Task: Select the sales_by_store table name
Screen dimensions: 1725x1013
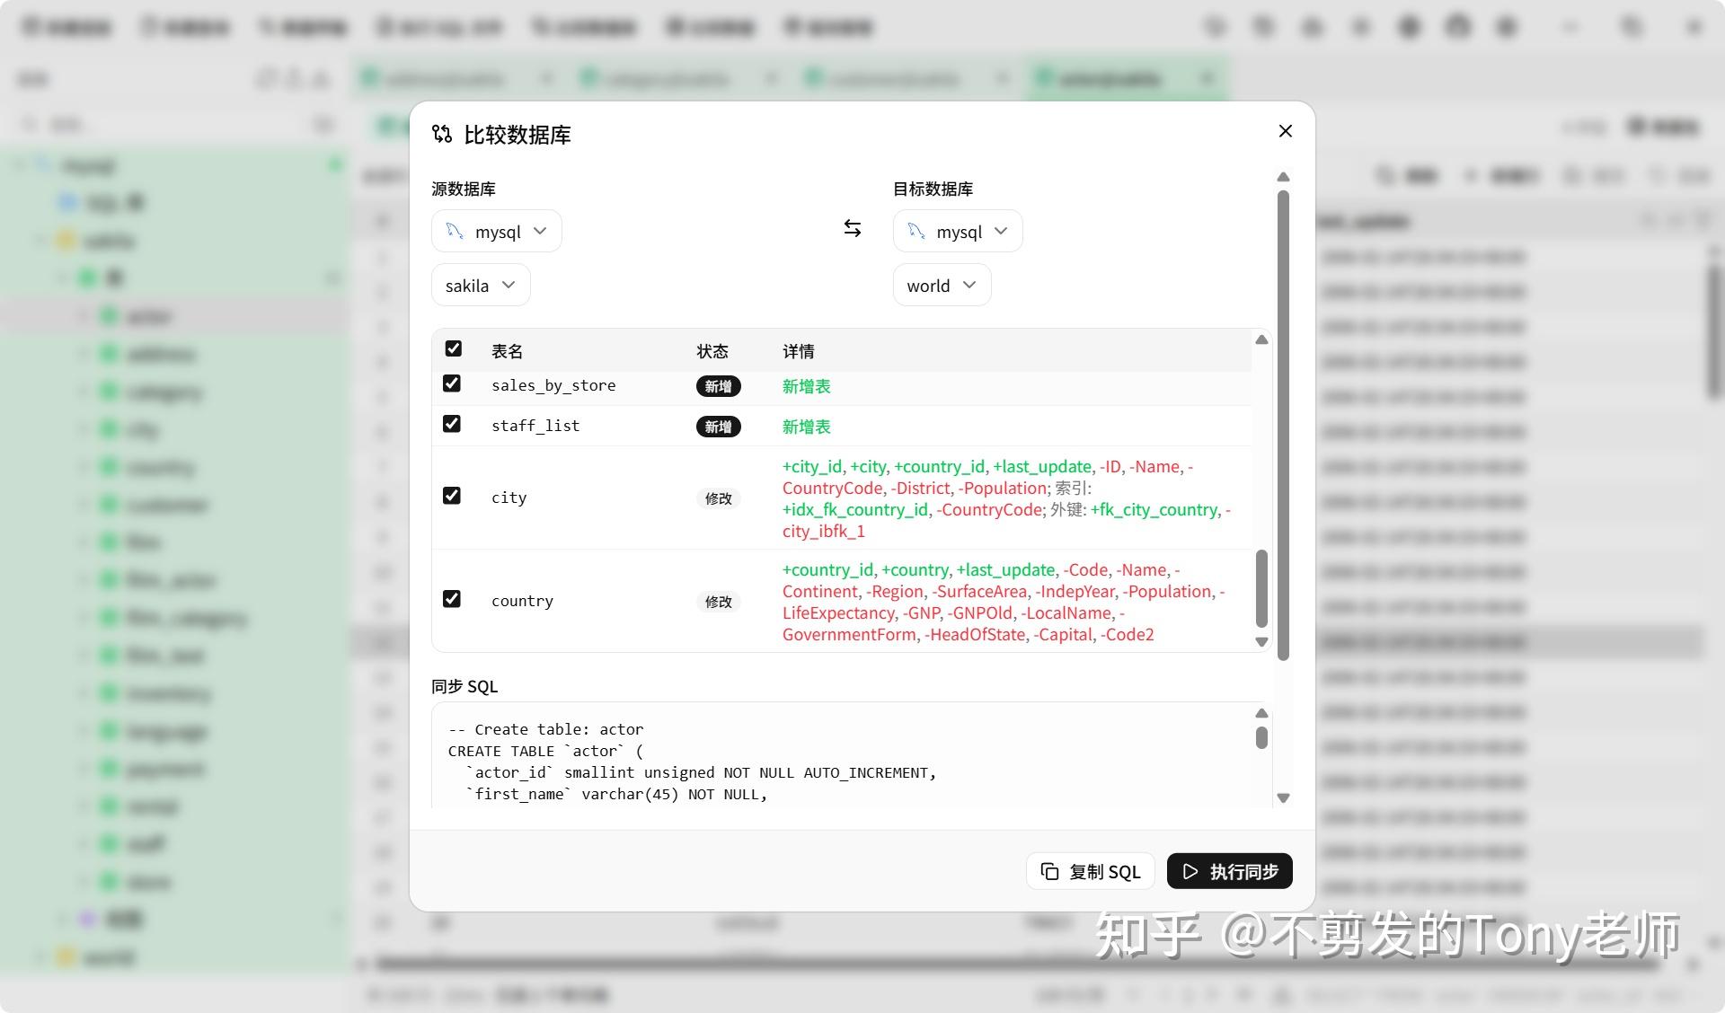Action: (553, 385)
